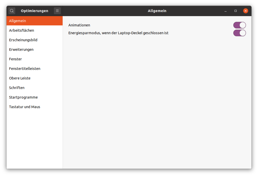Disable Energiesparmodus laptop lid switch
Viewport: 258px width, 176px height.
[240, 33]
